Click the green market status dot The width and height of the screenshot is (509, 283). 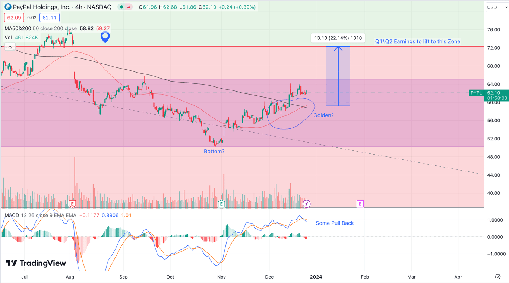point(121,7)
